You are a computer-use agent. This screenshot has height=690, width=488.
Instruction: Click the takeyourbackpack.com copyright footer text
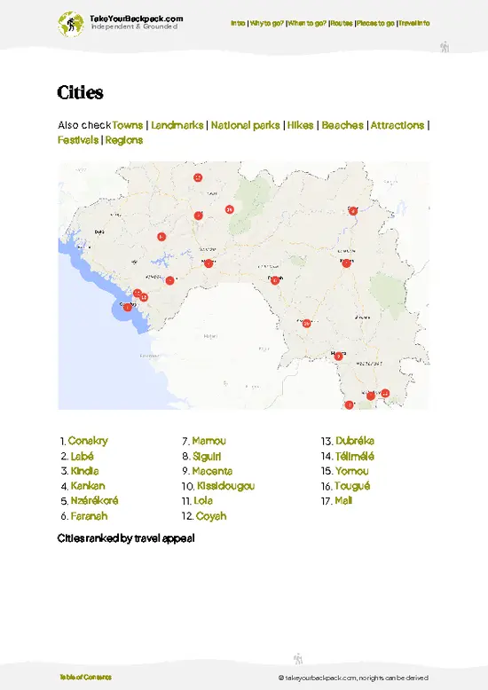(353, 678)
